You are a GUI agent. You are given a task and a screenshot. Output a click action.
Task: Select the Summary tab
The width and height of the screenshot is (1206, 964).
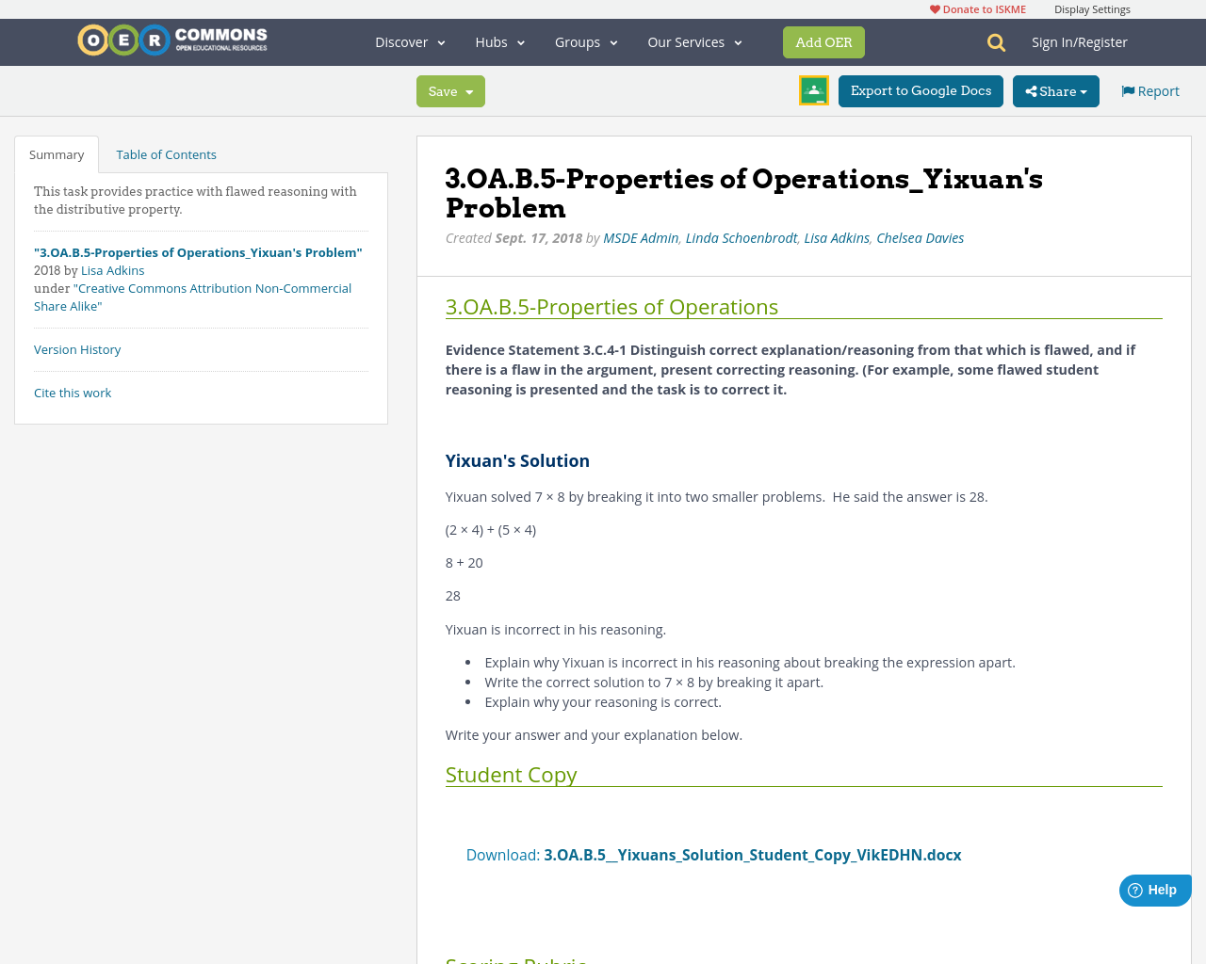pos(56,153)
